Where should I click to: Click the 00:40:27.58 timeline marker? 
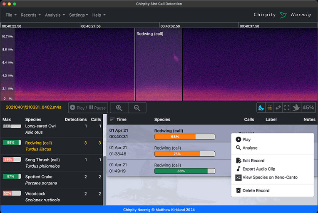coord(91,26)
